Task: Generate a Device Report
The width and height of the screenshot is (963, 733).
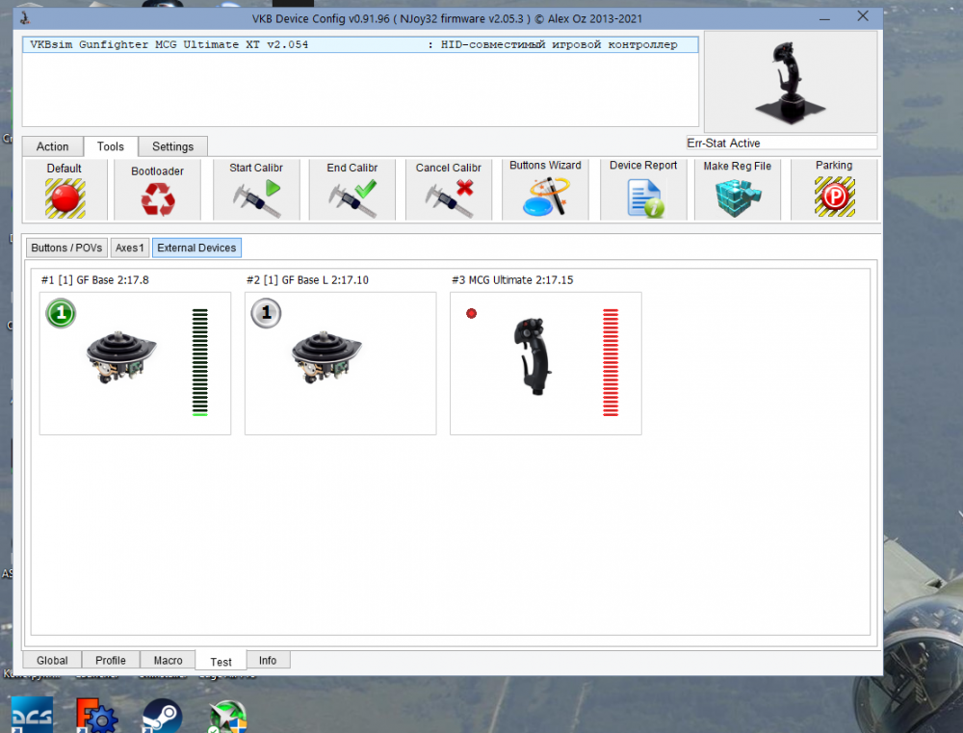Action: (x=645, y=197)
